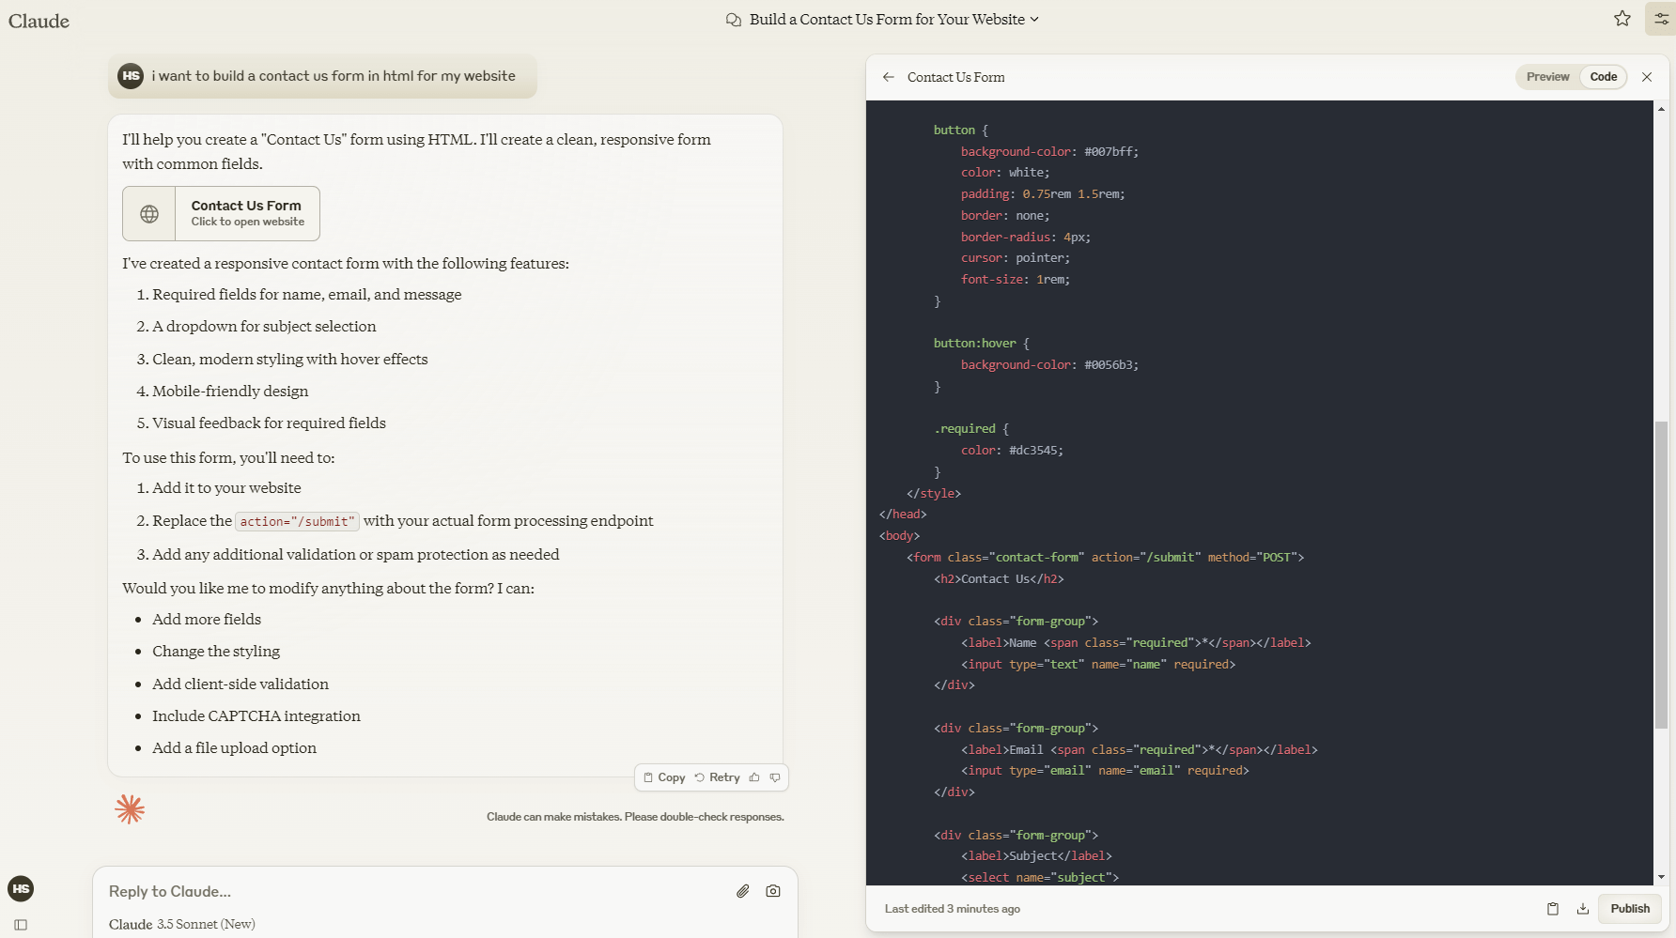Click 'Add client-side validation' bullet
Screen dimensions: 1676x938
click(x=241, y=684)
